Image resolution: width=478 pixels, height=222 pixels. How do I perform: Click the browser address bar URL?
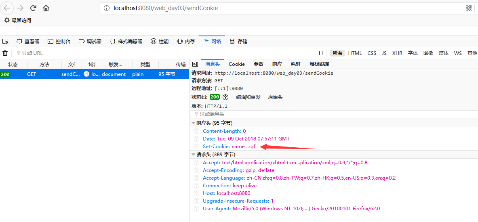click(x=166, y=8)
